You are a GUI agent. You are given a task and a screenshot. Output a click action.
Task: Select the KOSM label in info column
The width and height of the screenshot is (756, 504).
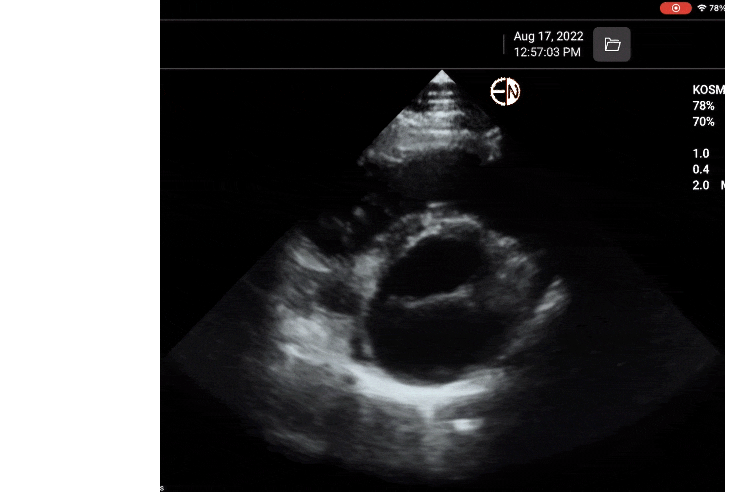point(708,90)
